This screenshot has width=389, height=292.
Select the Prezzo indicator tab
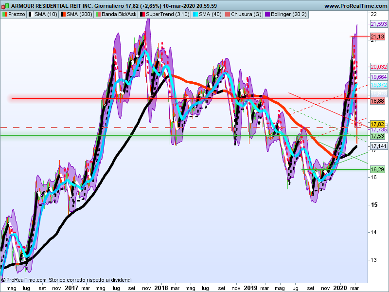pos(14,15)
